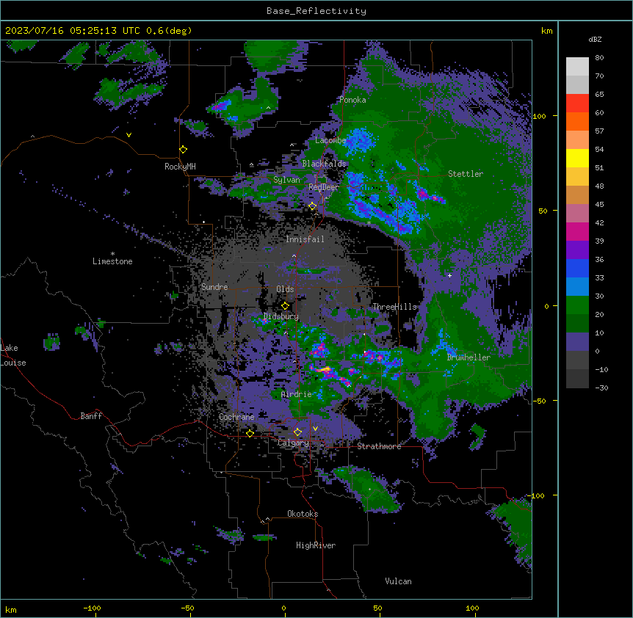Image resolution: width=633 pixels, height=618 pixels.
Task: Click the Calgary city label
Action: coord(293,443)
